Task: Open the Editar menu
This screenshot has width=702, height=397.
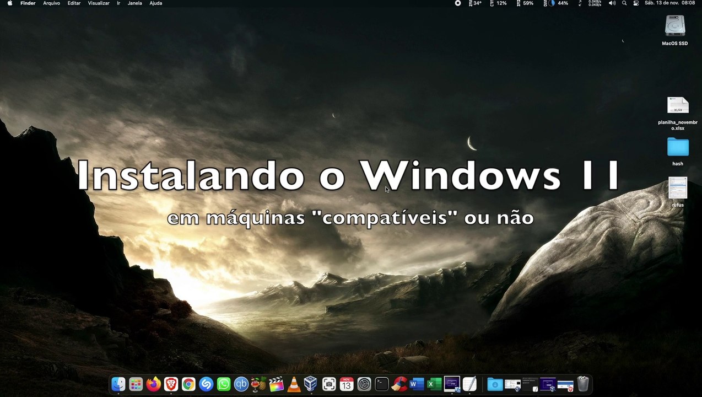Action: pyautogui.click(x=74, y=3)
